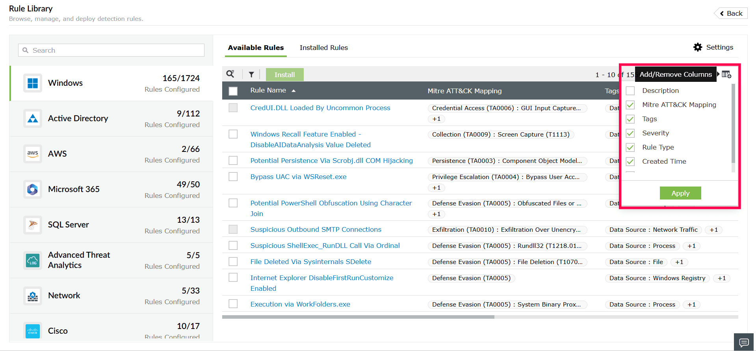Viewport: 756px width, 351px height.
Task: Toggle the Severity column checkbox
Action: (630, 133)
